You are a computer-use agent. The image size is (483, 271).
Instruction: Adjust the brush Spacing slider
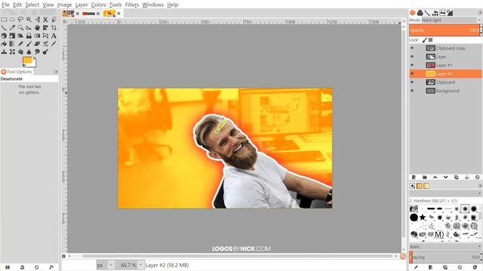point(445,257)
